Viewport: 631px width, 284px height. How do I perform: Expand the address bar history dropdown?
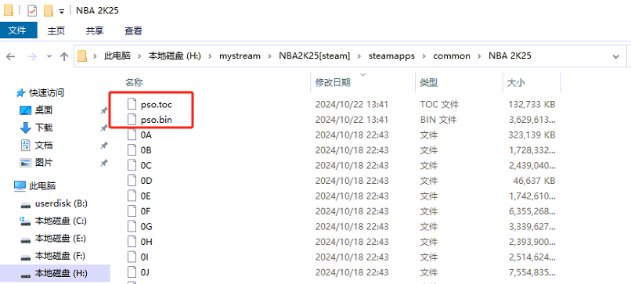[615, 56]
